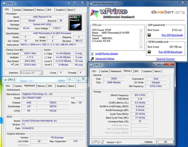Click the FSB:DRAM value 3:10
Screen dimensions: 188x147
pos(140,99)
